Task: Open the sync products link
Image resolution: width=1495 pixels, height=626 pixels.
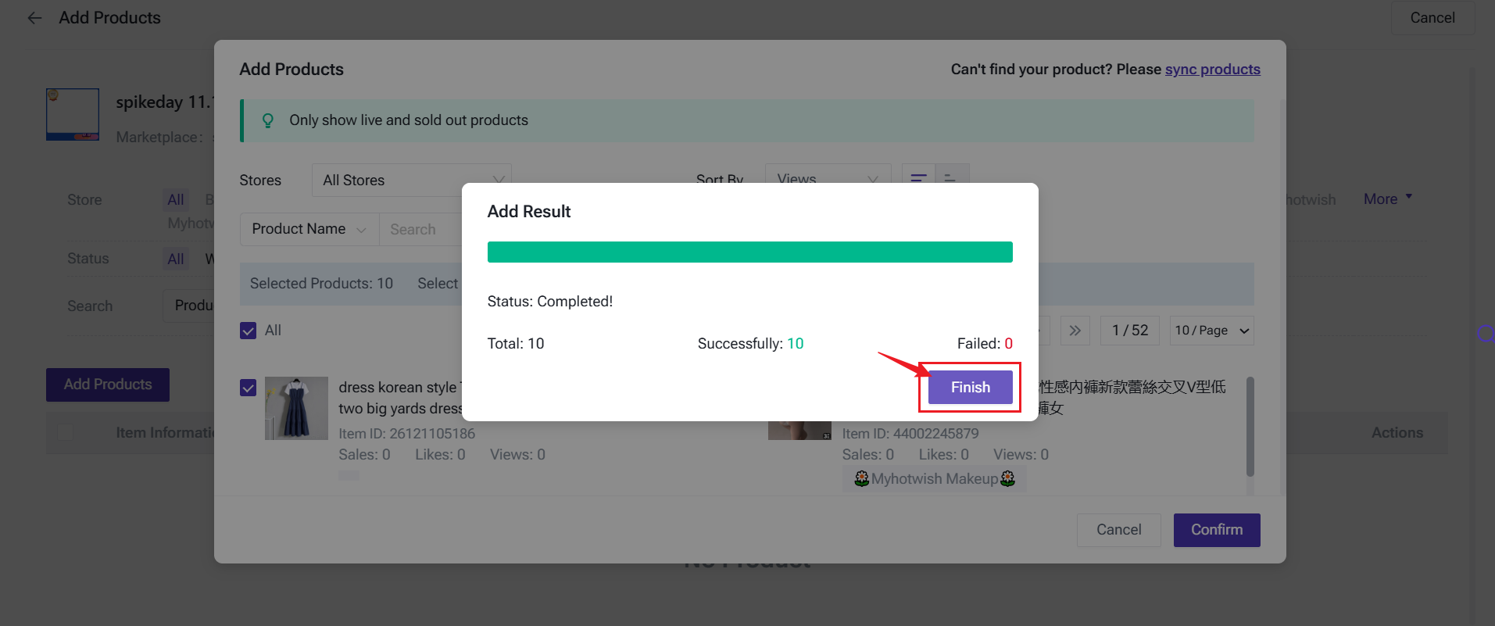Action: (x=1212, y=70)
